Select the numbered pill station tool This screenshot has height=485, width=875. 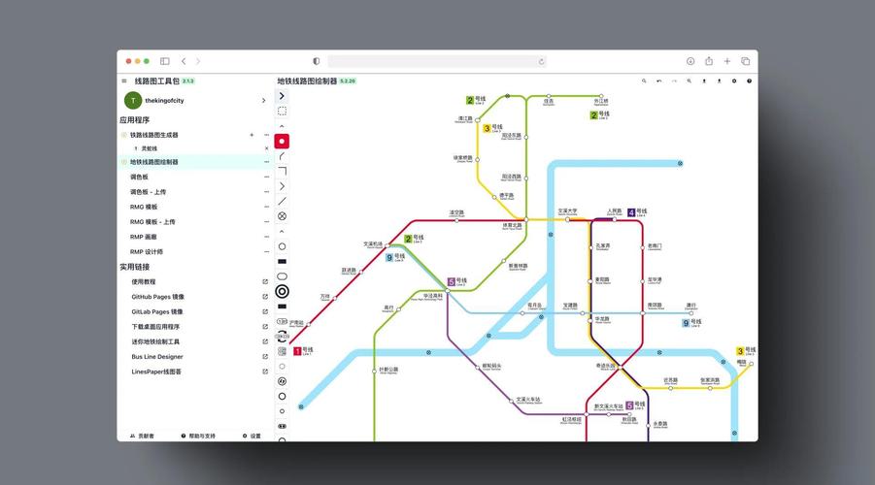point(282,322)
